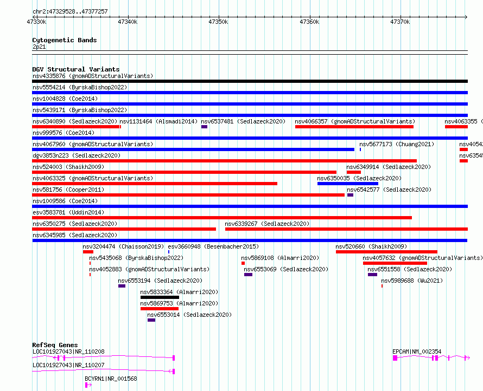Open nsv6553014 (Sedlazeck2020) label
This screenshot has height=391, width=483.
[189, 315]
